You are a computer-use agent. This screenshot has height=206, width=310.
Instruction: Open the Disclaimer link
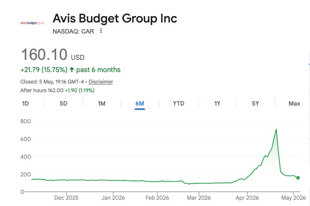tap(101, 82)
